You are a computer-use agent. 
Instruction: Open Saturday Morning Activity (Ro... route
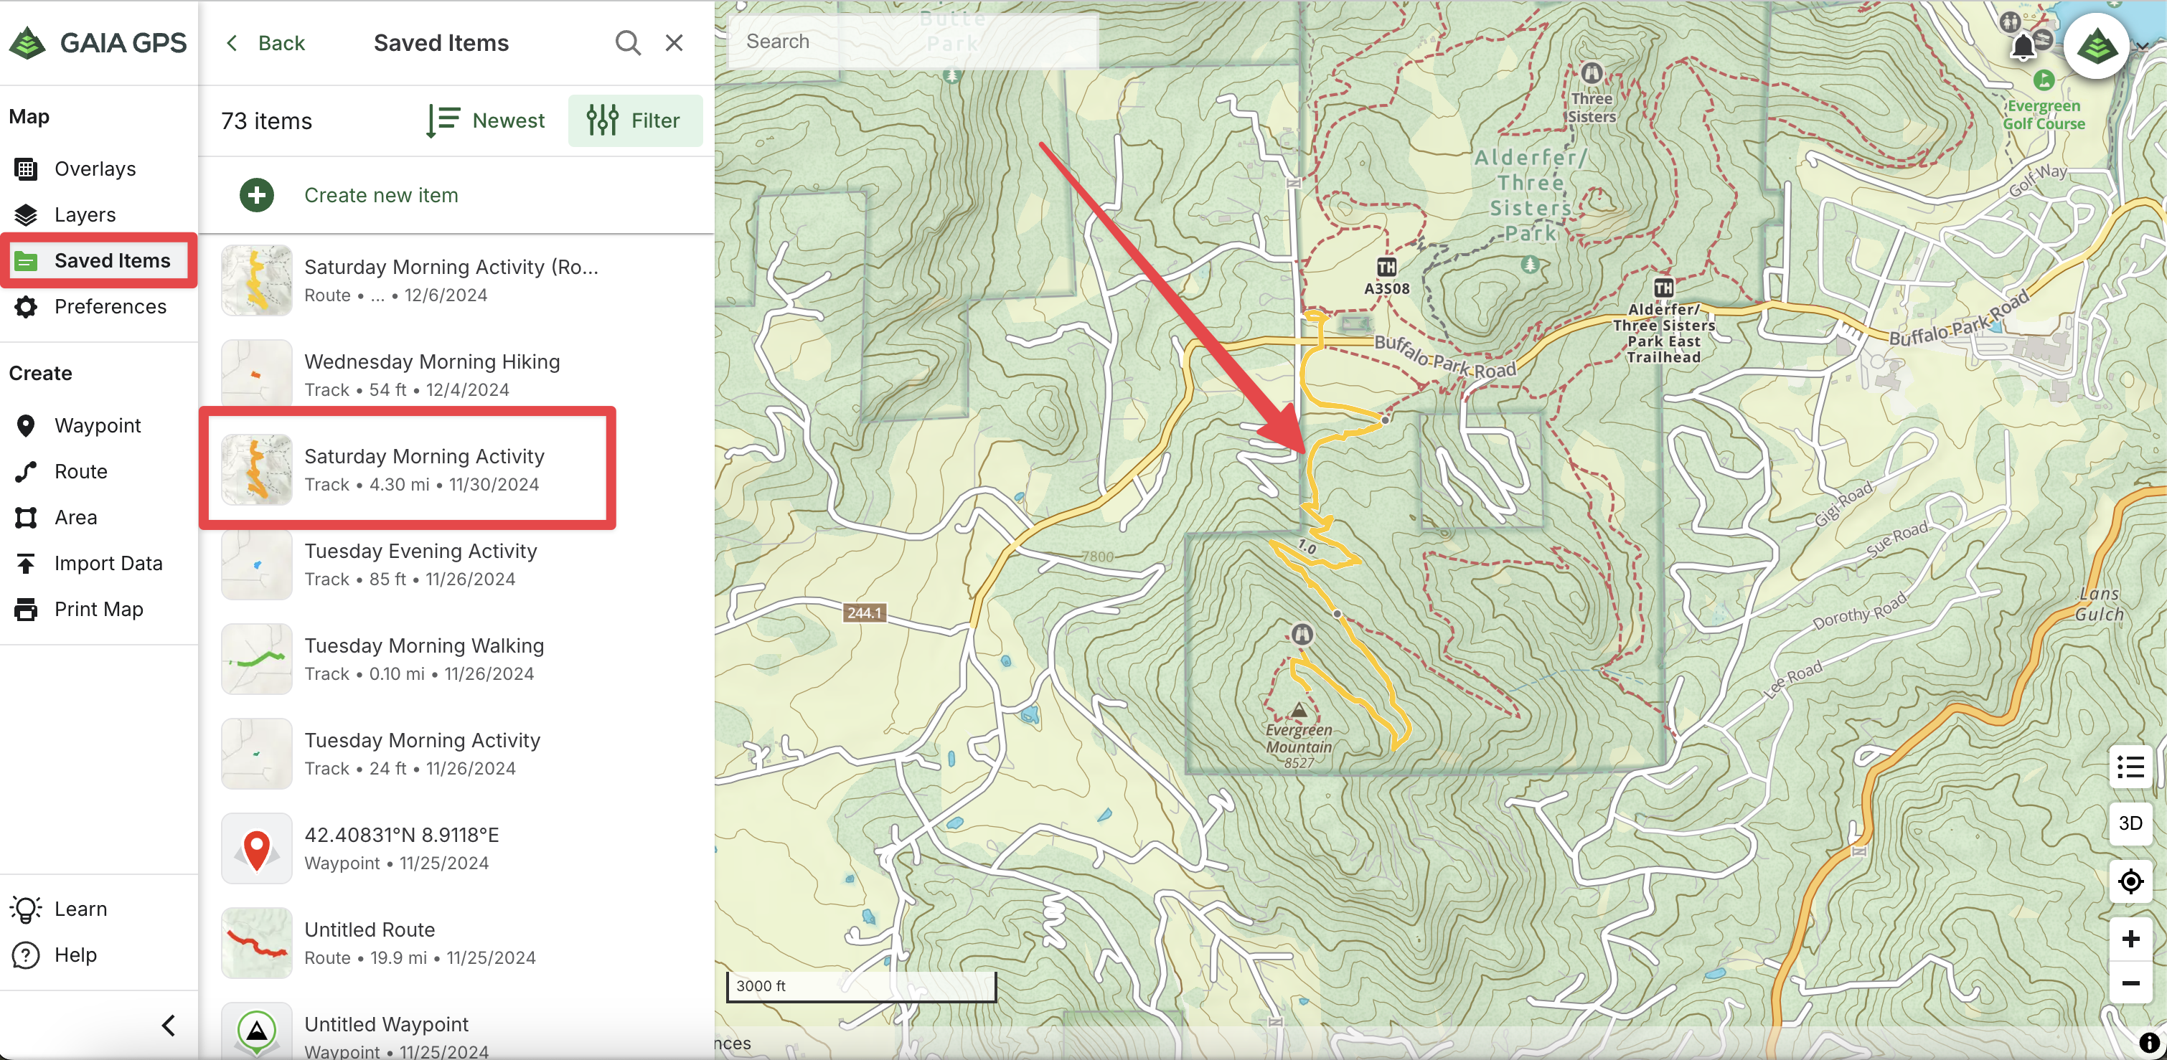(x=456, y=280)
